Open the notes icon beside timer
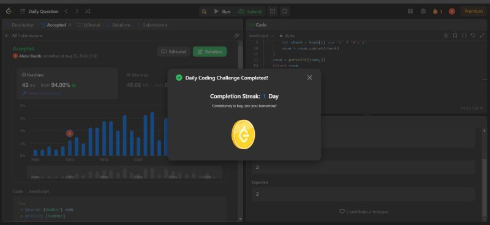Image resolution: width=490 pixels, height=225 pixels. pos(285,12)
